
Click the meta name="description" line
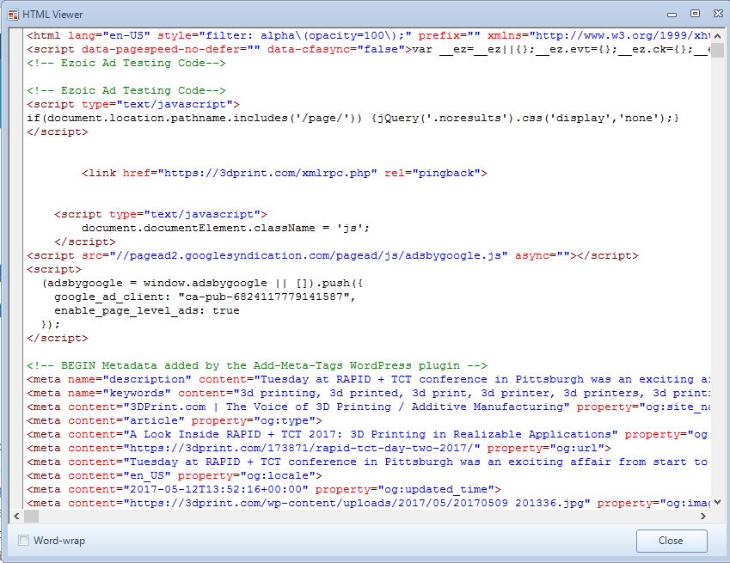[x=368, y=379]
